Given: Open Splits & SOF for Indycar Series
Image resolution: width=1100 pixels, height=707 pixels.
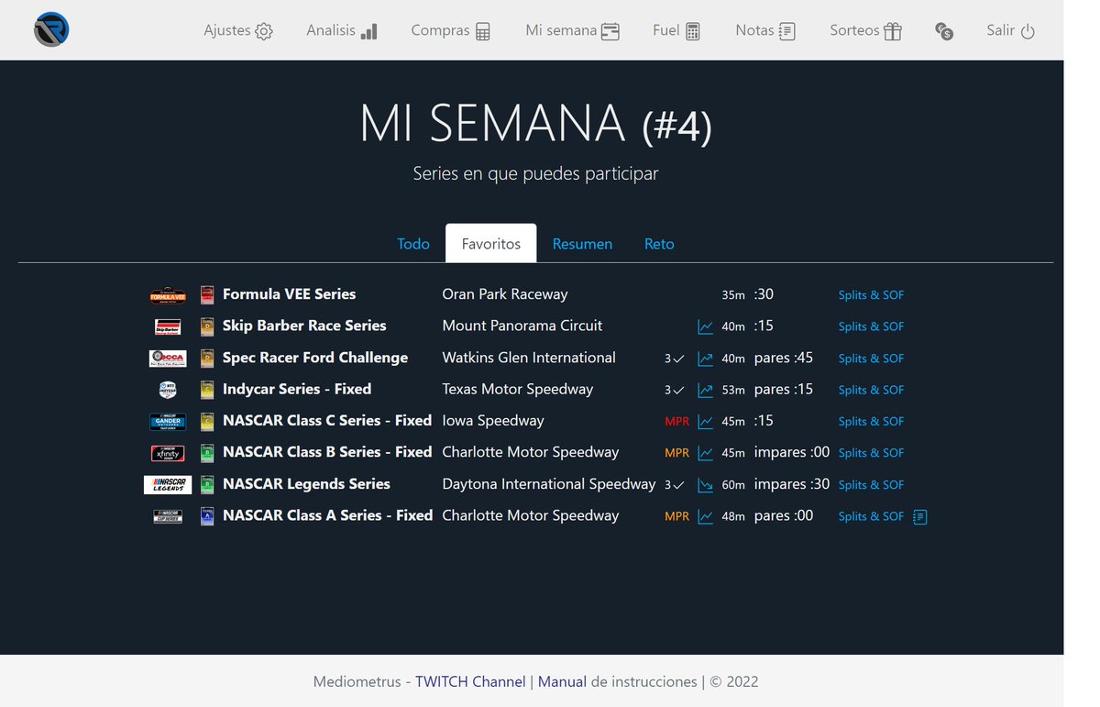Looking at the screenshot, I should click(x=871, y=390).
